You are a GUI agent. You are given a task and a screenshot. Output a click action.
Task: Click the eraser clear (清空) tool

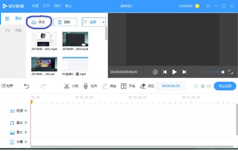[142, 86]
